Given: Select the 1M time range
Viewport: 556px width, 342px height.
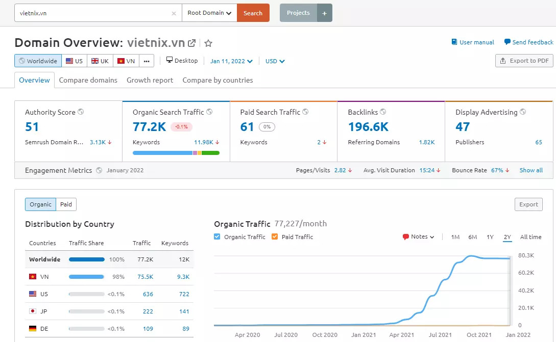Looking at the screenshot, I should pos(455,237).
